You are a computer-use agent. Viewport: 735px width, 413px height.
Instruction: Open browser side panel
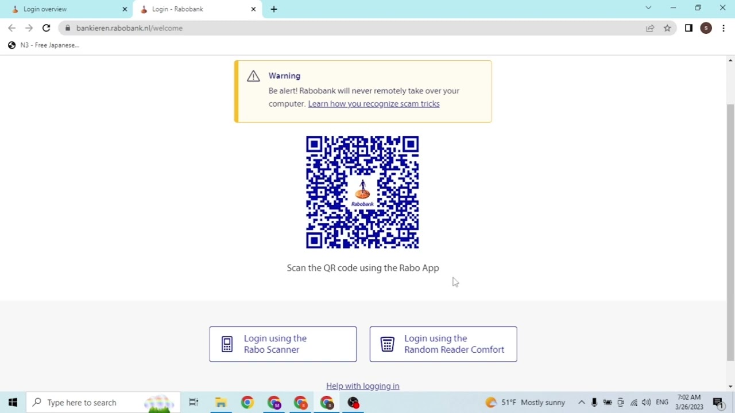pos(688,28)
